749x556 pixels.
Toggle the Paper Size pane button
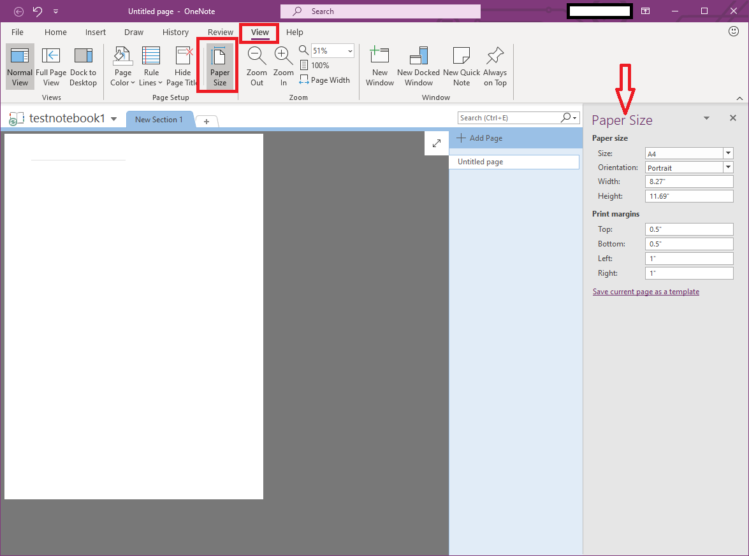coord(219,66)
